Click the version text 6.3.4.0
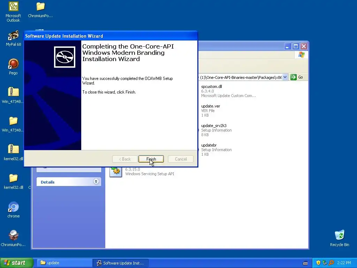The width and height of the screenshot is (357, 268). 207,91
